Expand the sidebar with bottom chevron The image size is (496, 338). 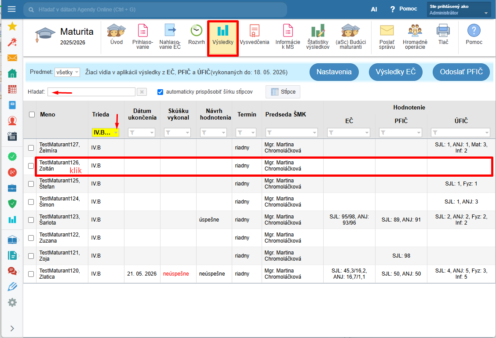12,328
